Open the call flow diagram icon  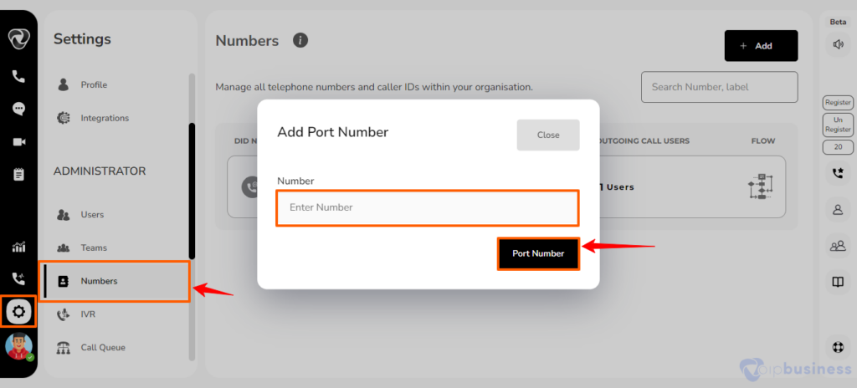tap(760, 187)
